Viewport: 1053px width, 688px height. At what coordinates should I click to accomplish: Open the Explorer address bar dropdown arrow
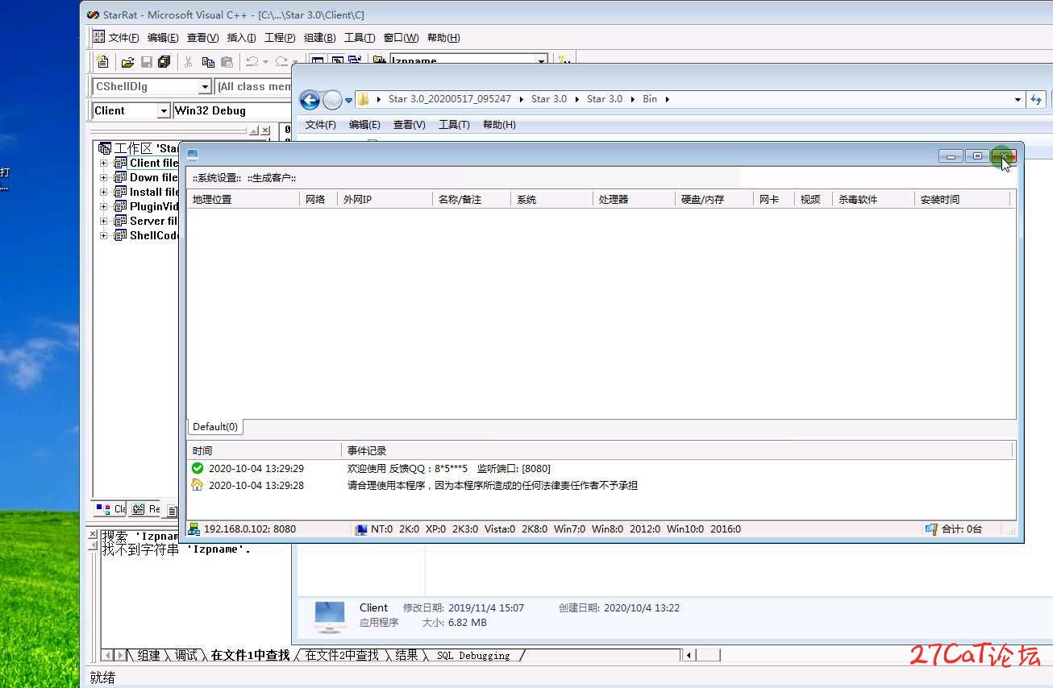[x=1018, y=99]
